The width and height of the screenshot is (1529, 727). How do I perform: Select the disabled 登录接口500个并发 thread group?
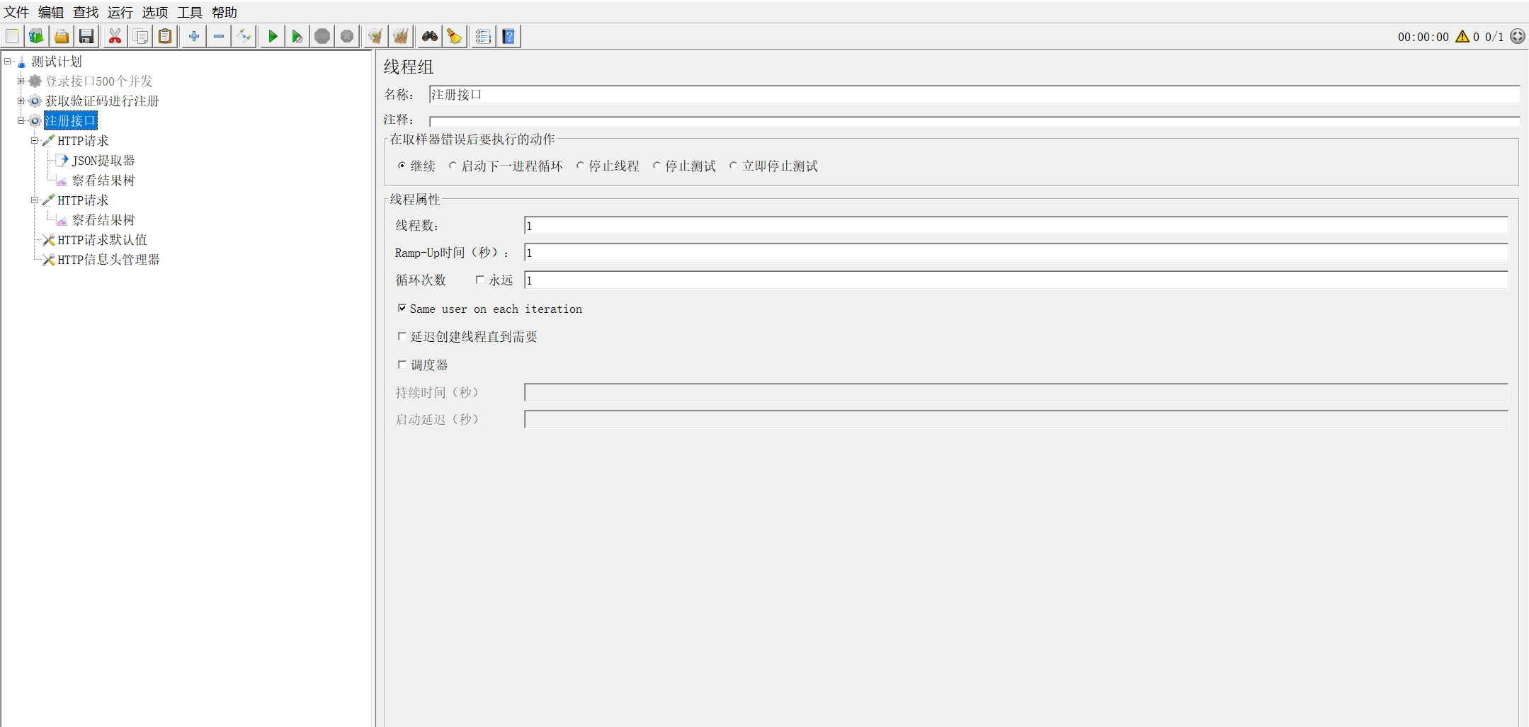tap(99, 81)
